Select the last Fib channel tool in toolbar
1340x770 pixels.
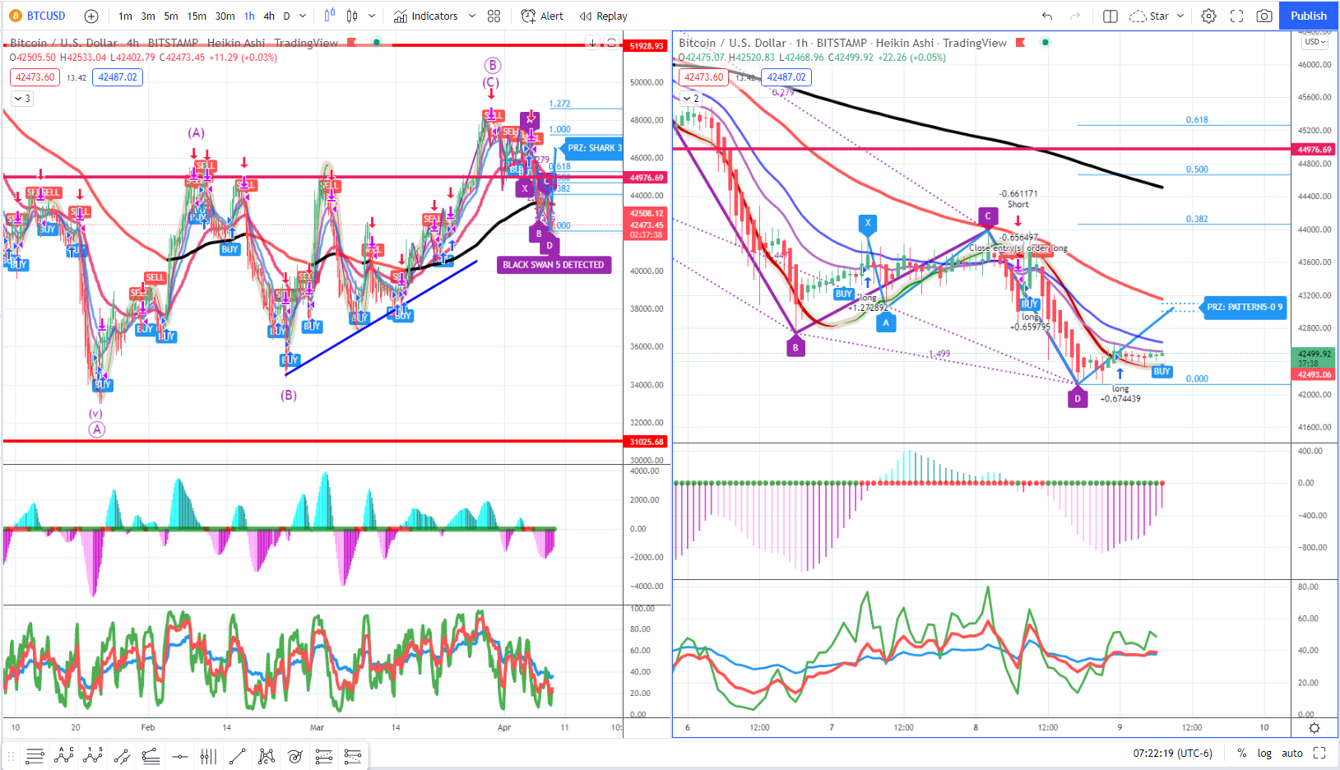353,756
